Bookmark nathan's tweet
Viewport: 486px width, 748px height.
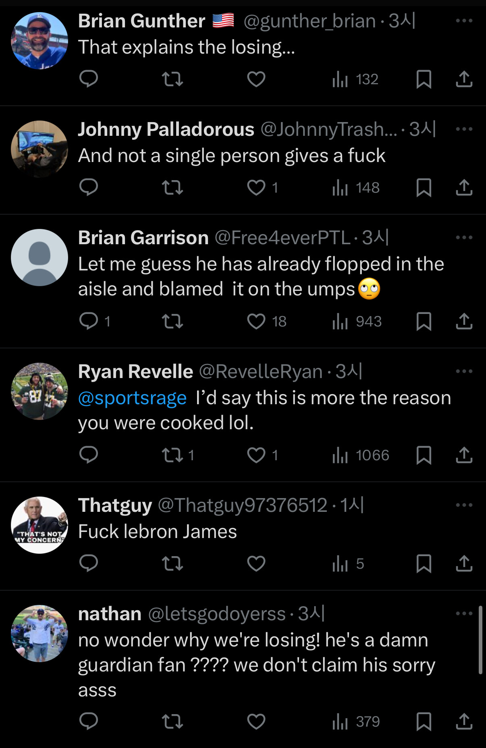pyautogui.click(x=424, y=721)
